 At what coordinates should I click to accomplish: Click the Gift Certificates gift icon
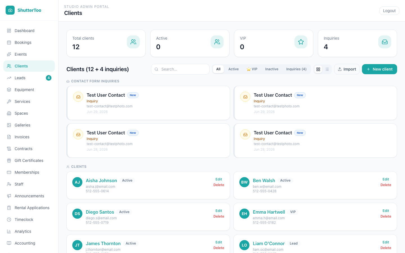(9, 161)
